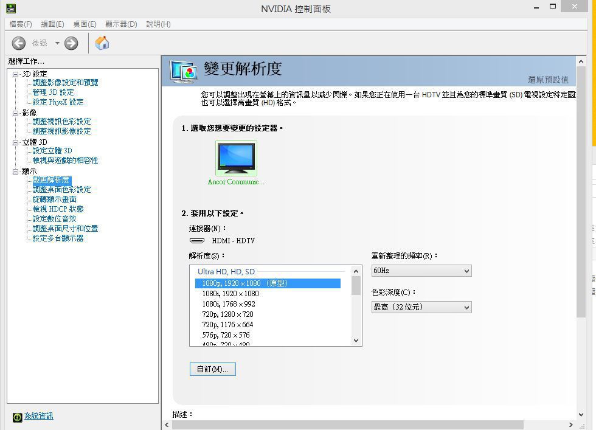The height and width of the screenshot is (430, 596).
Task: Open the 說明(H) menu
Action: click(x=158, y=24)
